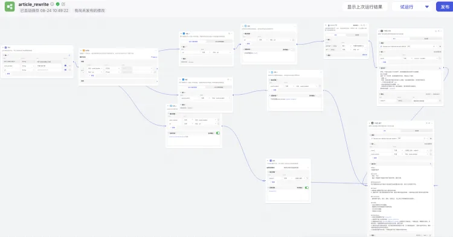Open send_content row value dropdown in lower LLM
The height and width of the screenshot is (237, 453).
(x=416, y=154)
